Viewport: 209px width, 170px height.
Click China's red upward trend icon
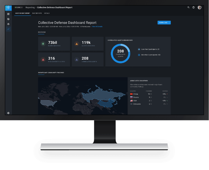pyautogui.click(x=167, y=94)
